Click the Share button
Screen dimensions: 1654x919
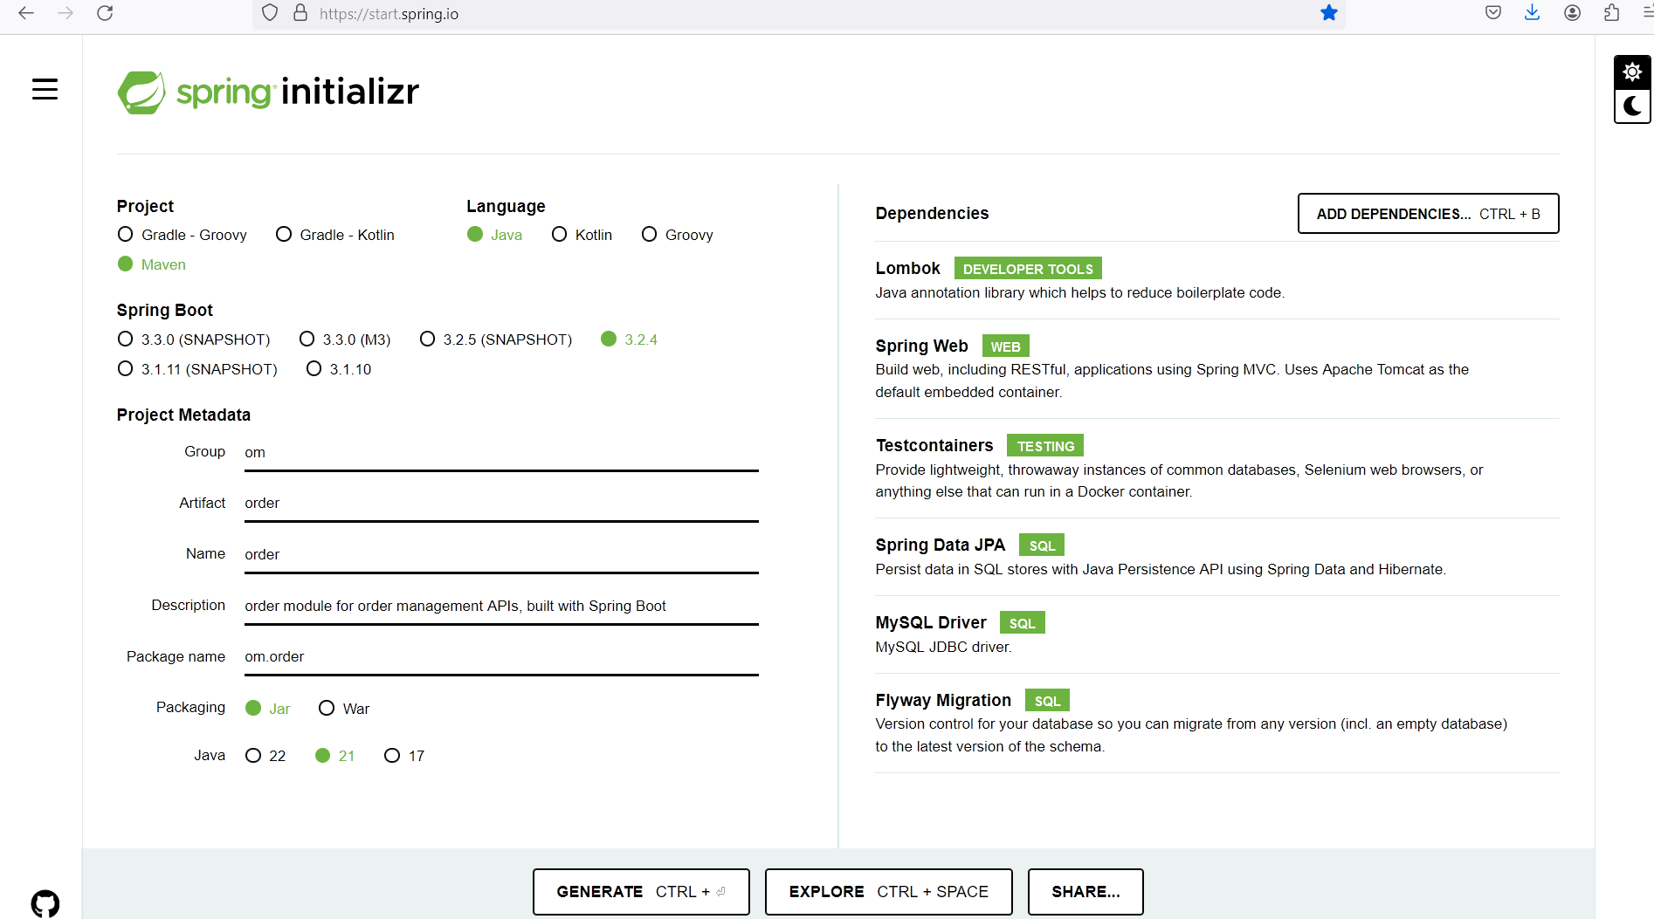(1085, 892)
